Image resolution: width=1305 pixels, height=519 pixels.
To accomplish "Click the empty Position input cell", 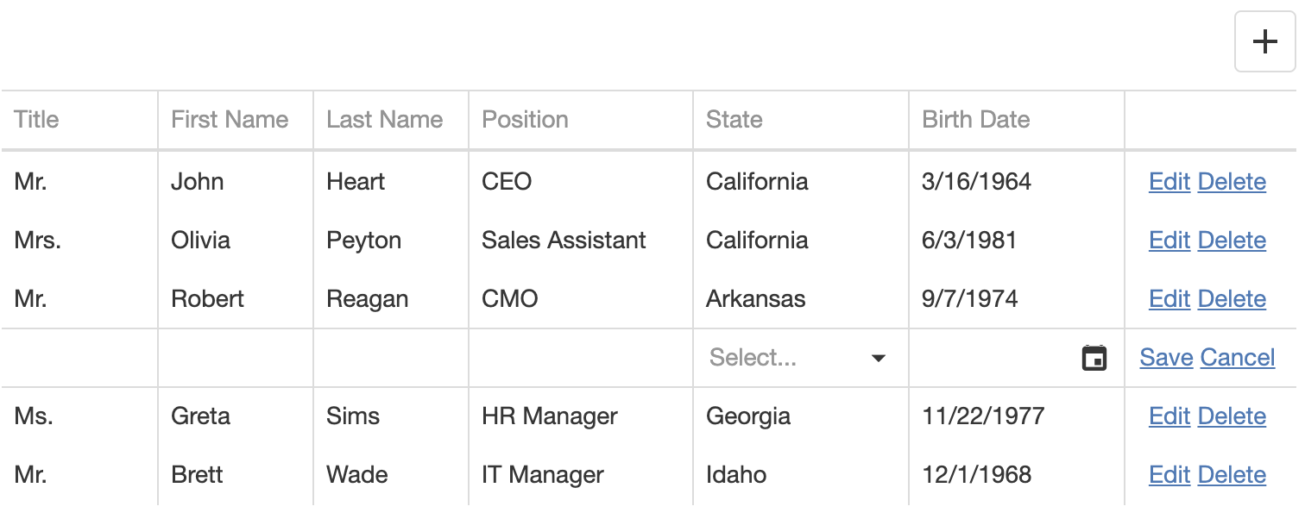I will 580,358.
